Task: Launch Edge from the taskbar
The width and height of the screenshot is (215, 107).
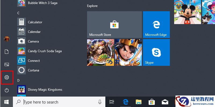Action: pos(126,102)
